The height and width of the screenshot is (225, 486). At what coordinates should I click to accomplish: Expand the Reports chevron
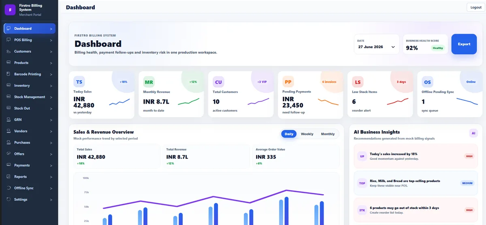coord(51,177)
